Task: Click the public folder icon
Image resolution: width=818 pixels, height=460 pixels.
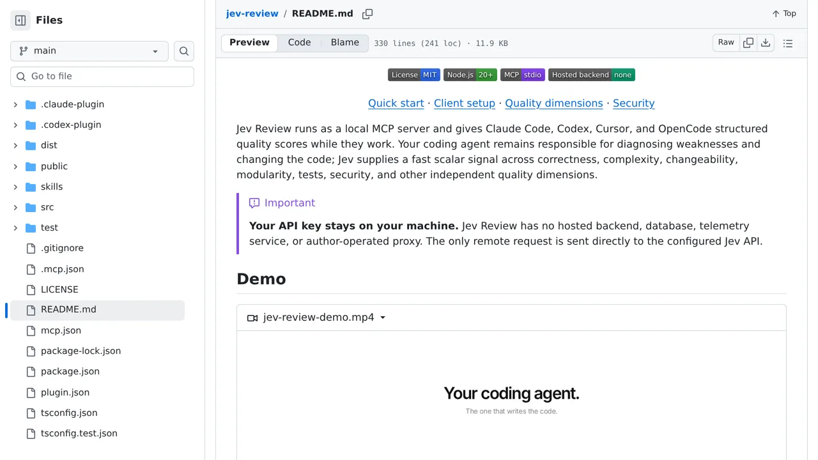Action: 31,166
